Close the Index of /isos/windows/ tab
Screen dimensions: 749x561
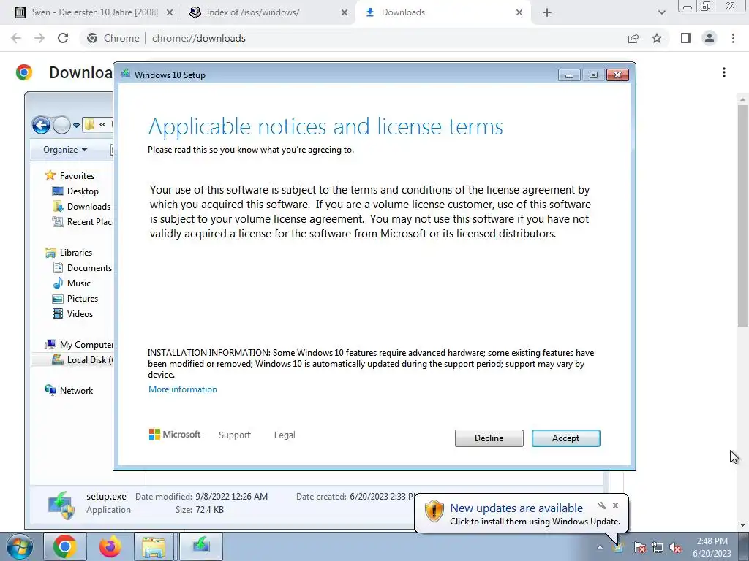pyautogui.click(x=345, y=13)
